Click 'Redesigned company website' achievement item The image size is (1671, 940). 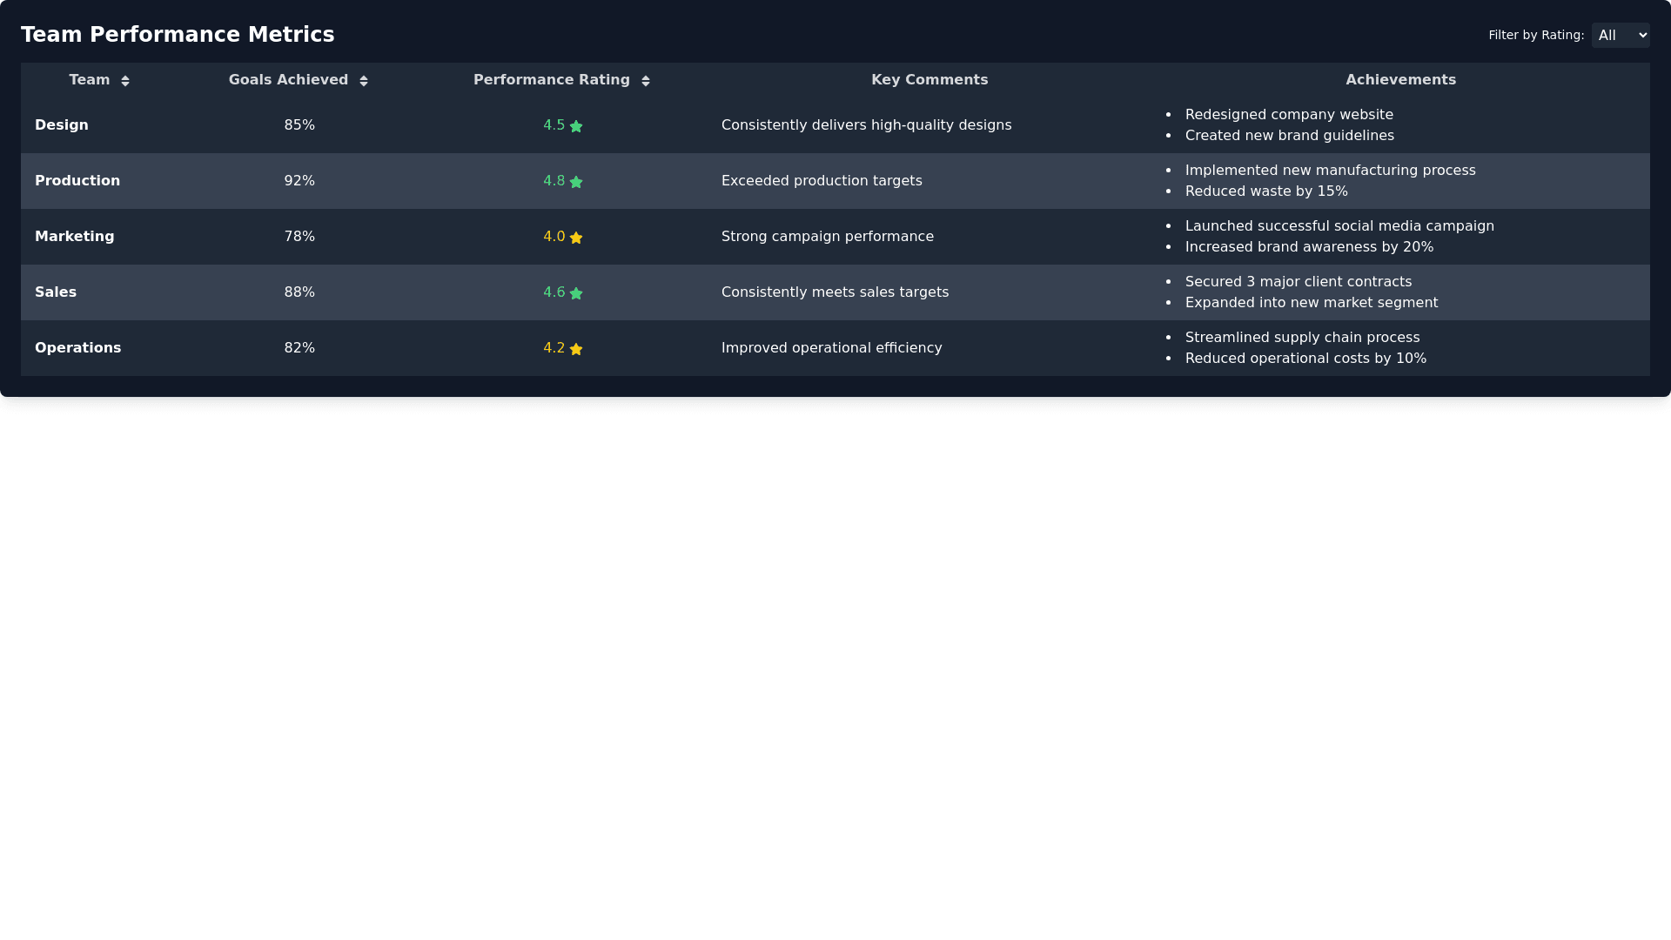1289,115
